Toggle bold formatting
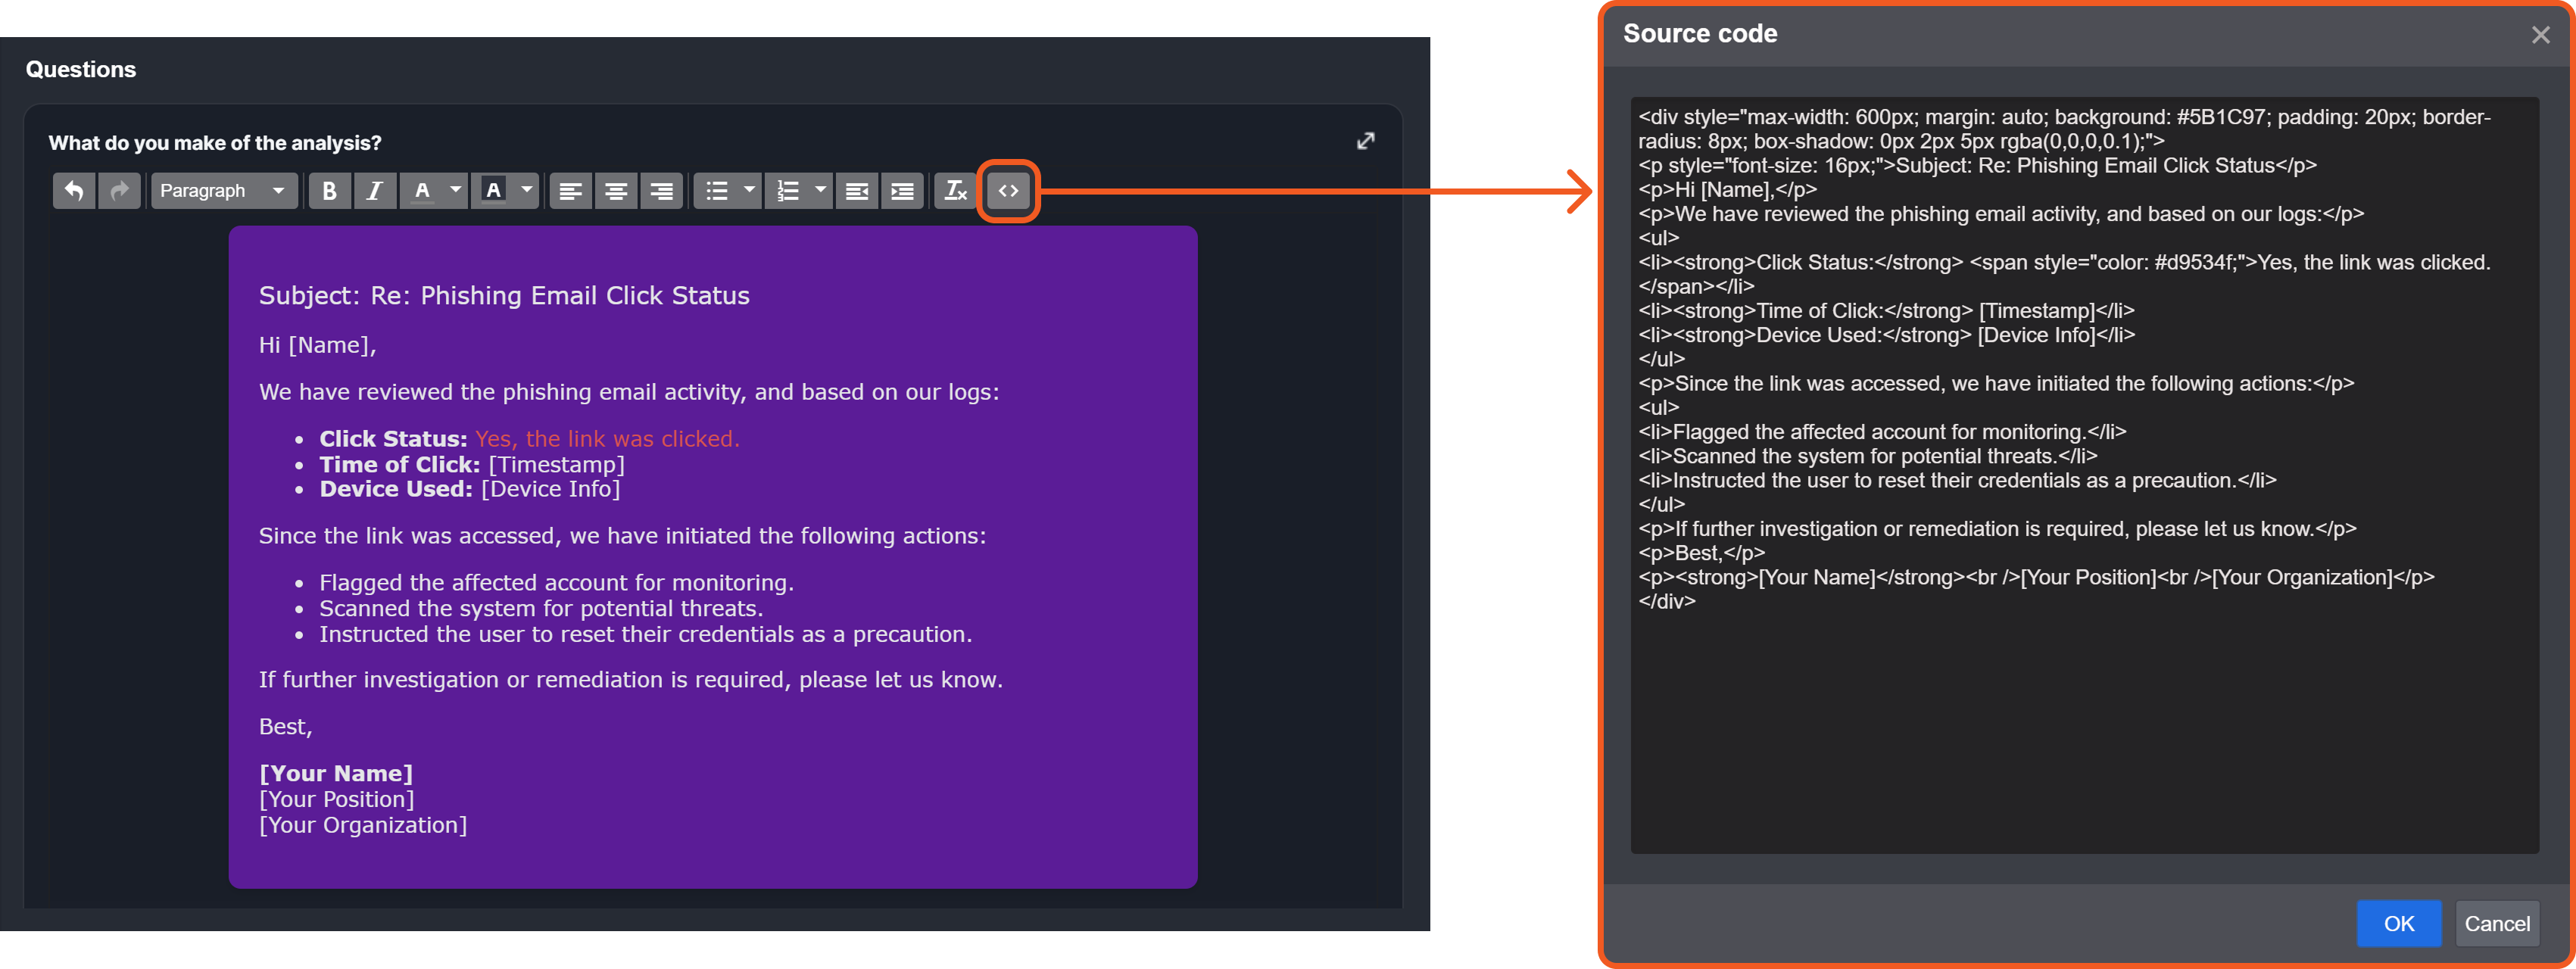 329,190
